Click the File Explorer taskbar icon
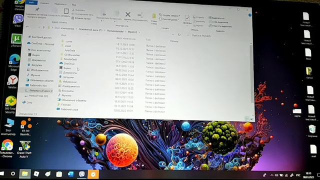 click(25, 173)
